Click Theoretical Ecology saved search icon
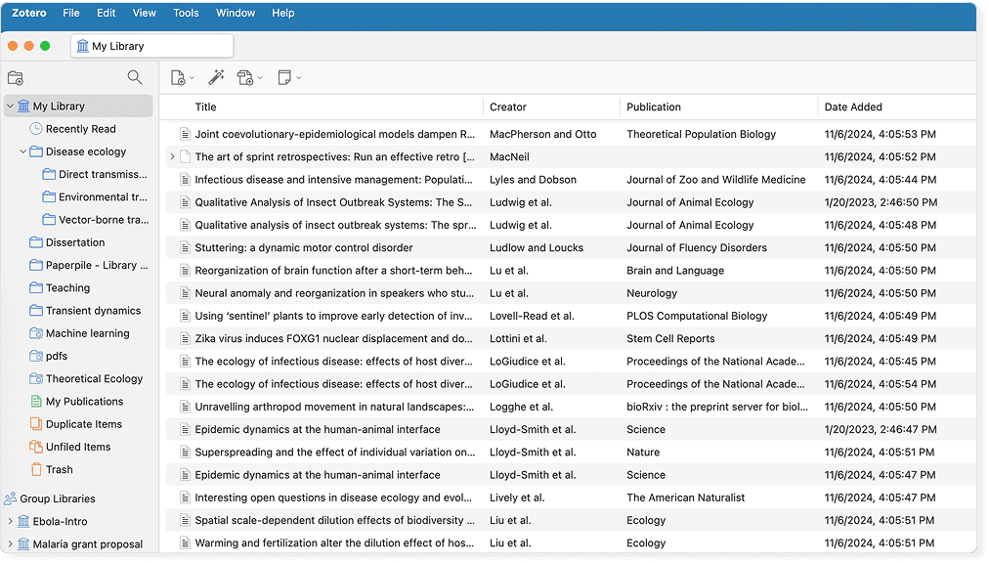The height and width of the screenshot is (563, 989). click(36, 378)
